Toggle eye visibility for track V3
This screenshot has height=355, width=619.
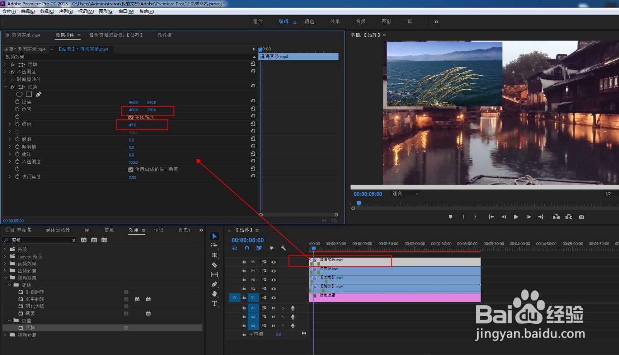[274, 280]
